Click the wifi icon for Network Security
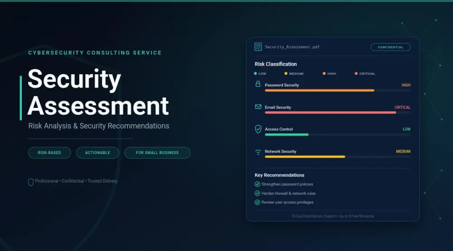This screenshot has height=251, width=453. click(258, 152)
